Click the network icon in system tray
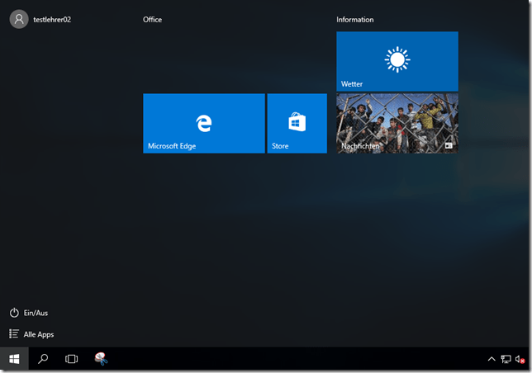 [x=506, y=359]
